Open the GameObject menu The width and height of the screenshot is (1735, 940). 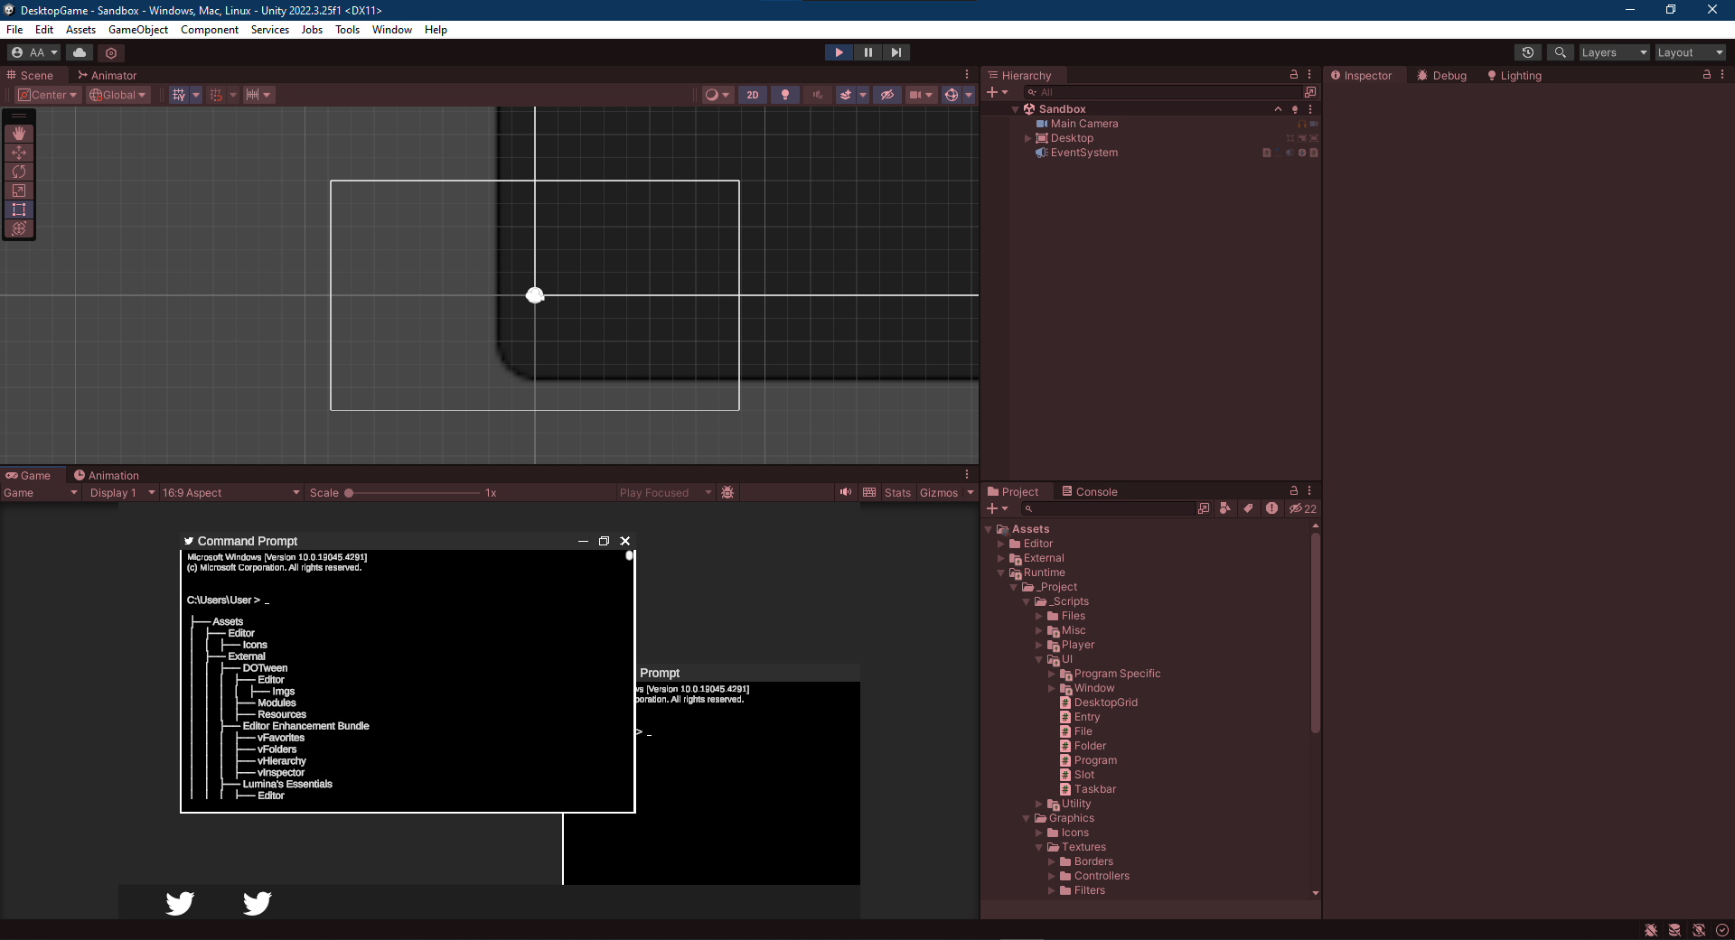138,30
